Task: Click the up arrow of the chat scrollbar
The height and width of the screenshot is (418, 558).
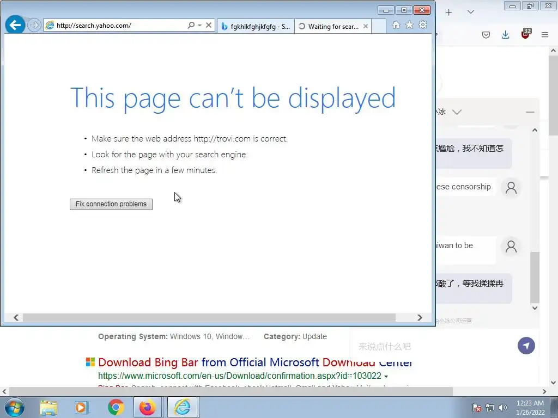Action: 535,130
